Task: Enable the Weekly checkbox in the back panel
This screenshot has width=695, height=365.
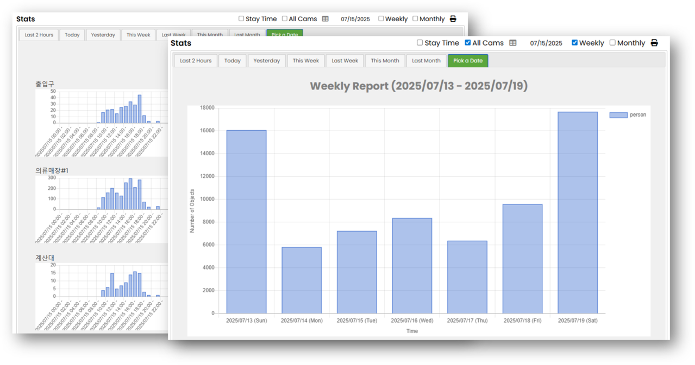Action: (381, 18)
